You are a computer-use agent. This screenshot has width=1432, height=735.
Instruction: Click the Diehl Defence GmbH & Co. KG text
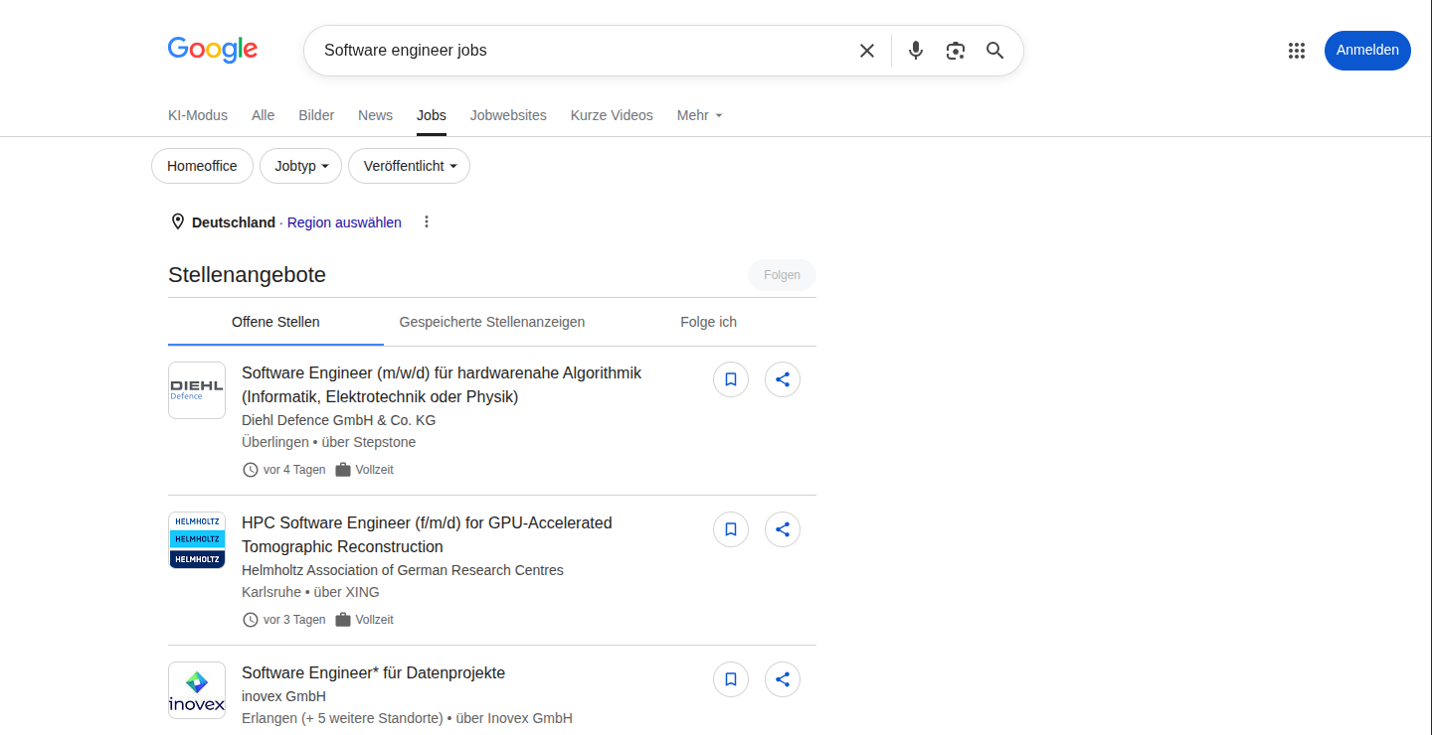tap(338, 420)
